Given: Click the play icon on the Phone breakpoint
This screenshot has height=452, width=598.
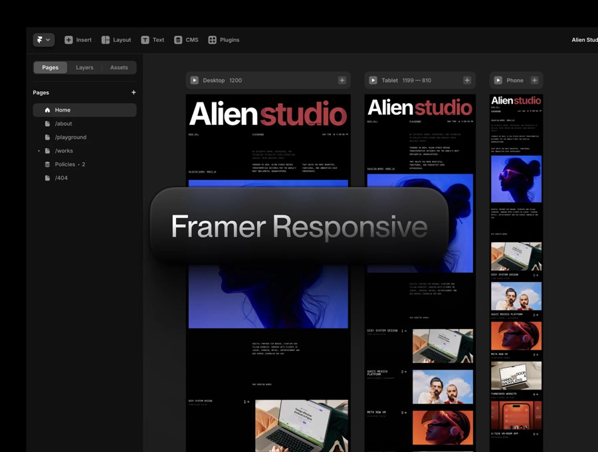Looking at the screenshot, I should click(498, 80).
